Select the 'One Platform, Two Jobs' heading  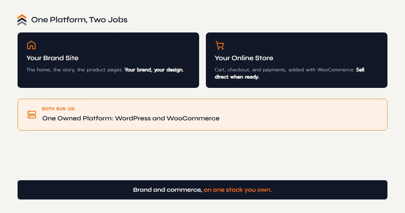pos(79,20)
